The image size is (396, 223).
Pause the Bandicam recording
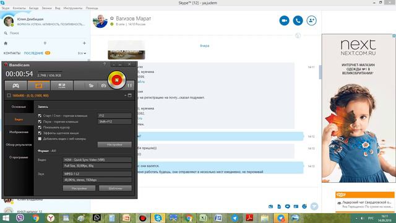[129, 85]
